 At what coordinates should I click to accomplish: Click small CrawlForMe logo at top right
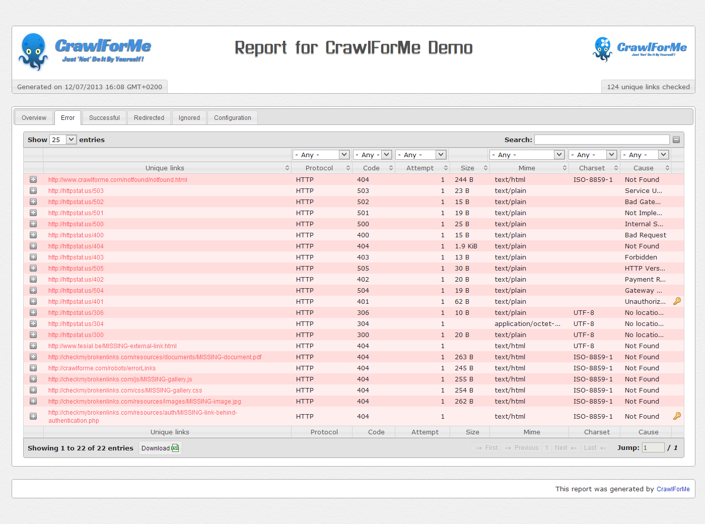[640, 49]
